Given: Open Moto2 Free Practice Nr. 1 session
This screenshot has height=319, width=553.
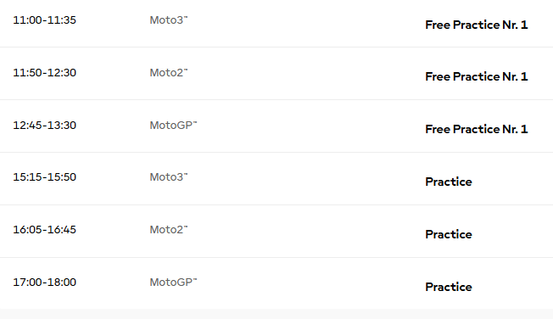Looking at the screenshot, I should pyautogui.click(x=477, y=76).
